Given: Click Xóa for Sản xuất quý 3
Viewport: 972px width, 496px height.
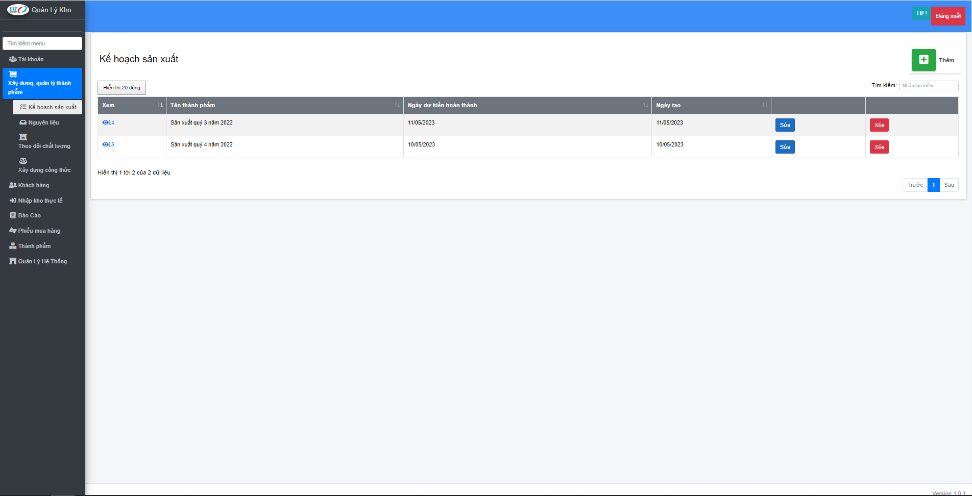Looking at the screenshot, I should pos(879,125).
